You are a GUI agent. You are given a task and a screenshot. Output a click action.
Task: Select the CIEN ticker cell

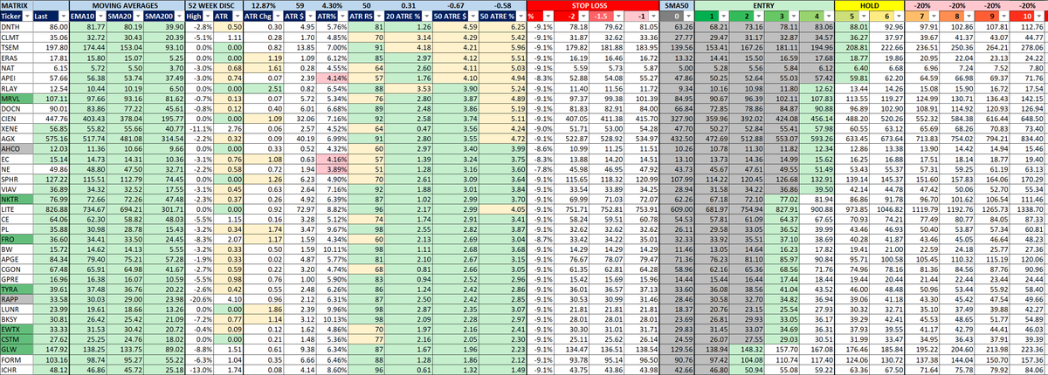(x=17, y=119)
